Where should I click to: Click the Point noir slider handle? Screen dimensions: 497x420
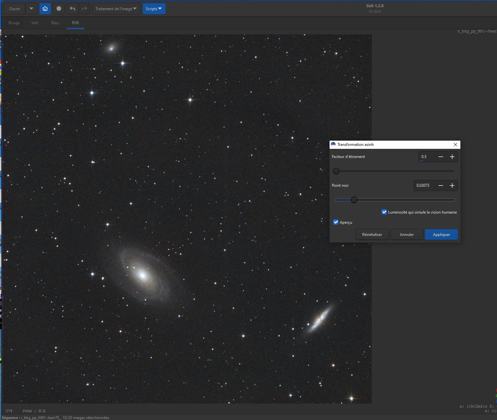tap(354, 200)
